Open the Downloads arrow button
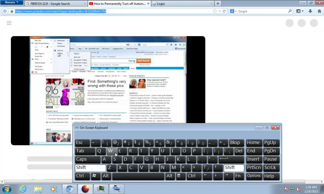324x194 pixels. pos(310,11)
